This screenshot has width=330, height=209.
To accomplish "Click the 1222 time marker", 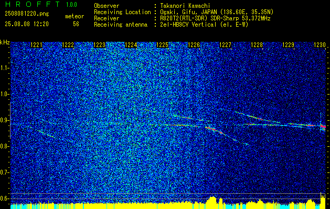I will click(68, 44).
